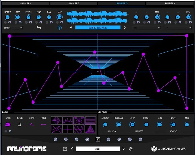
Task: Select the cross plus path preset
Action: [x=68, y=129]
